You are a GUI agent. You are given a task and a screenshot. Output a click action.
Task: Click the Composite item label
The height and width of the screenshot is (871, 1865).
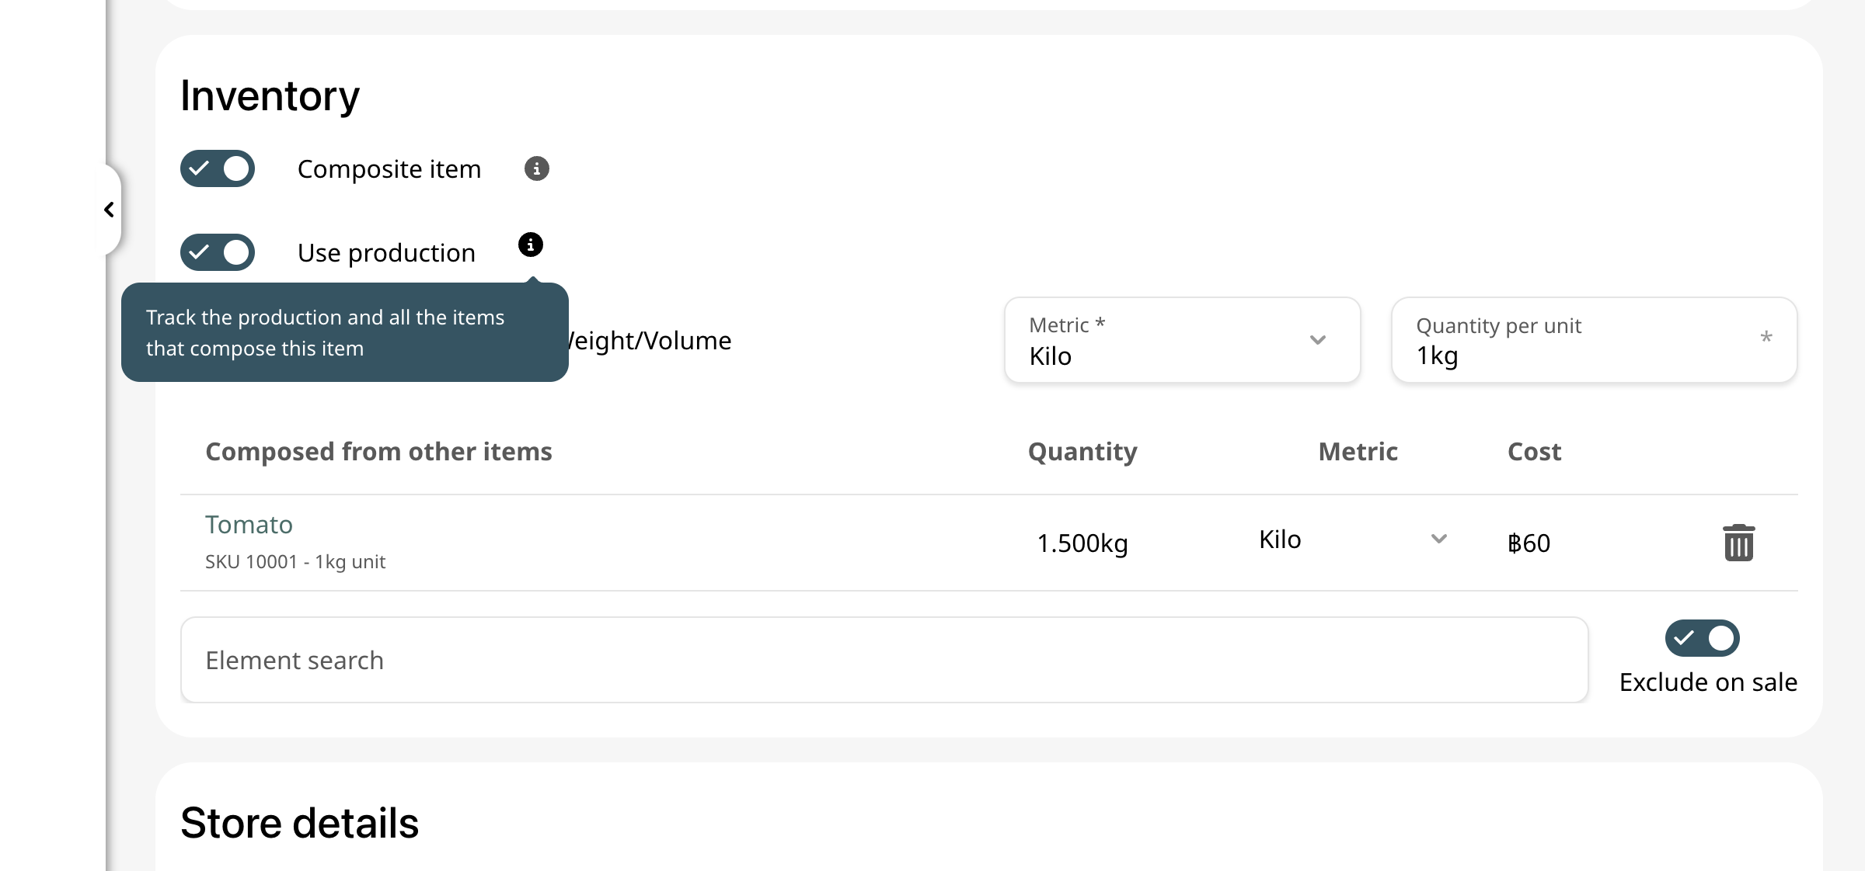tap(389, 169)
